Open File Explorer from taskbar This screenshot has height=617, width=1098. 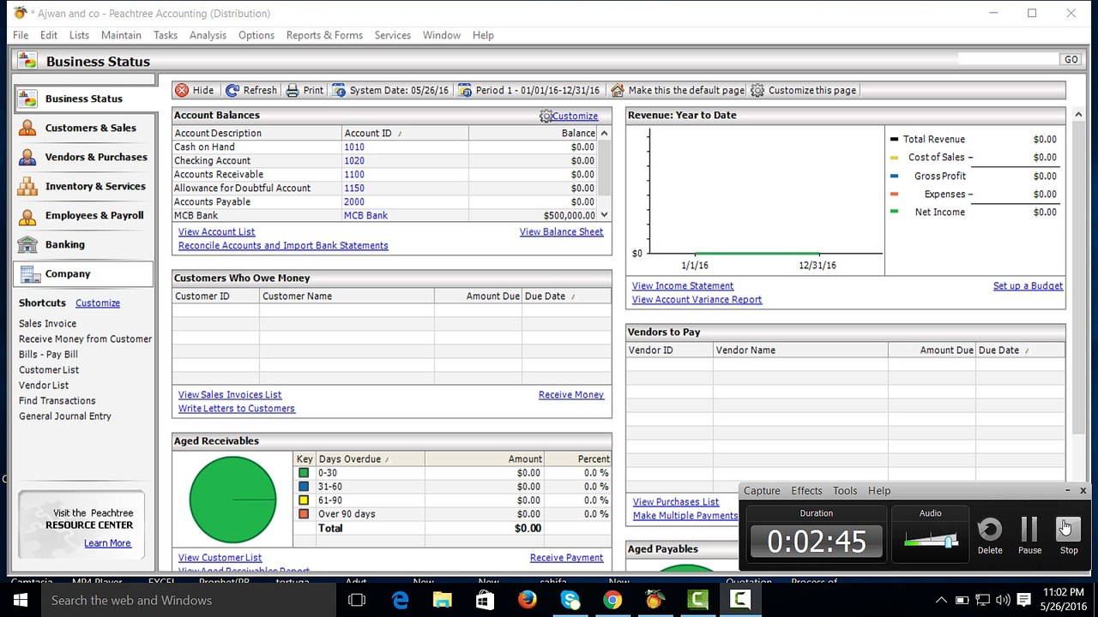(x=442, y=600)
